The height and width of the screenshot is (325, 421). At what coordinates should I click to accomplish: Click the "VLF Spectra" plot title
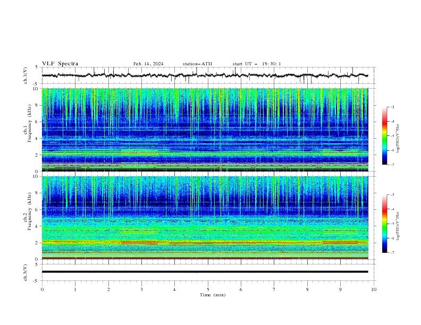coord(60,64)
